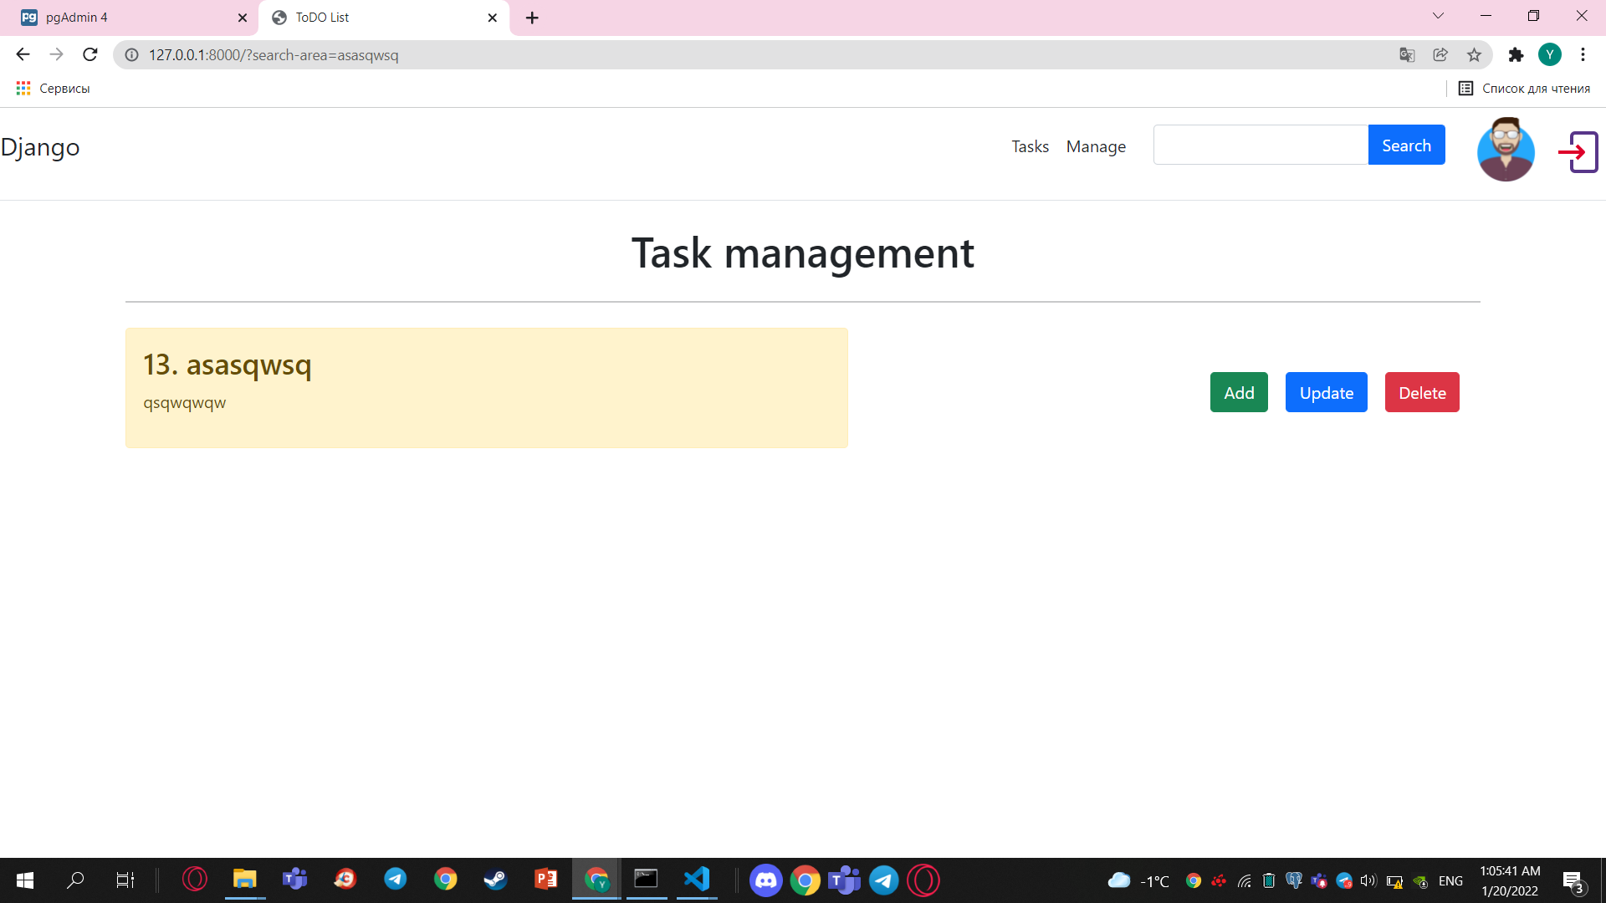Click the logout arrow icon in navbar

click(x=1578, y=152)
